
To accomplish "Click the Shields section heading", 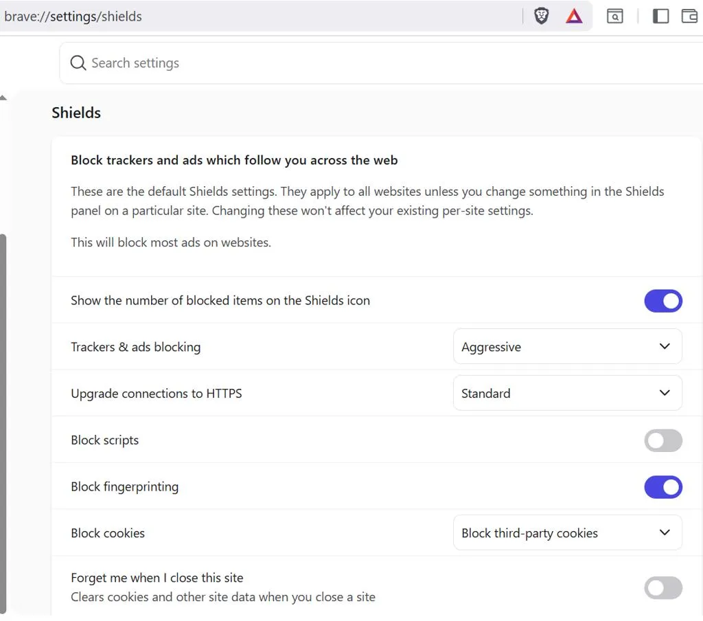I will [76, 113].
